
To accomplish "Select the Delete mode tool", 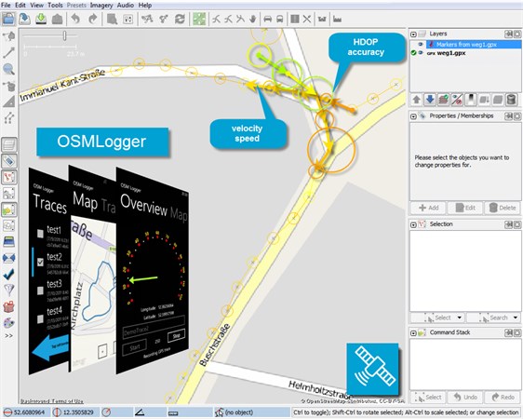I will (x=9, y=86).
